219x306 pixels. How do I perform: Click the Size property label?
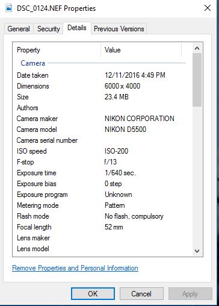click(x=23, y=97)
